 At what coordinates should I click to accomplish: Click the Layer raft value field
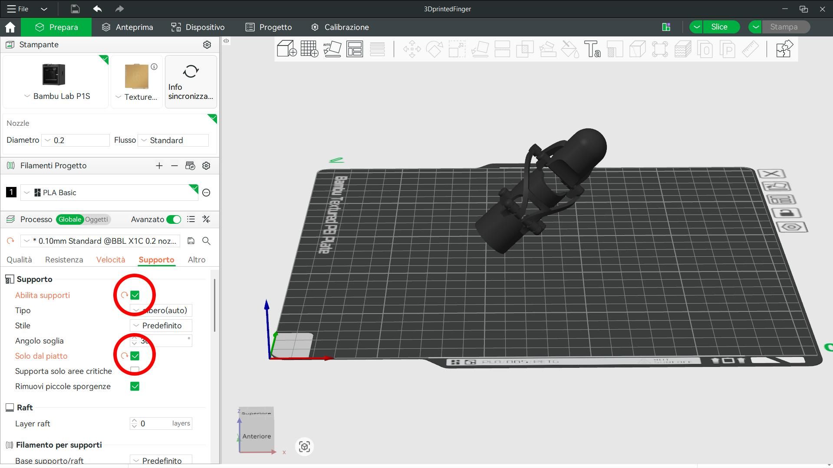161,423
